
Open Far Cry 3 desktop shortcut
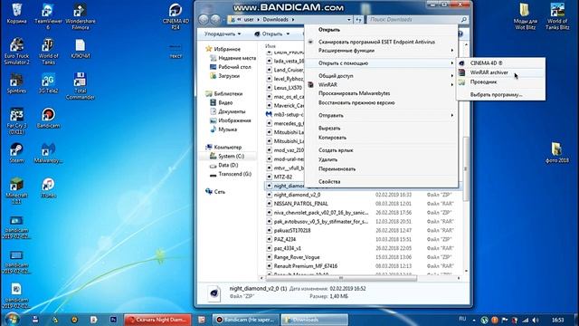16,121
